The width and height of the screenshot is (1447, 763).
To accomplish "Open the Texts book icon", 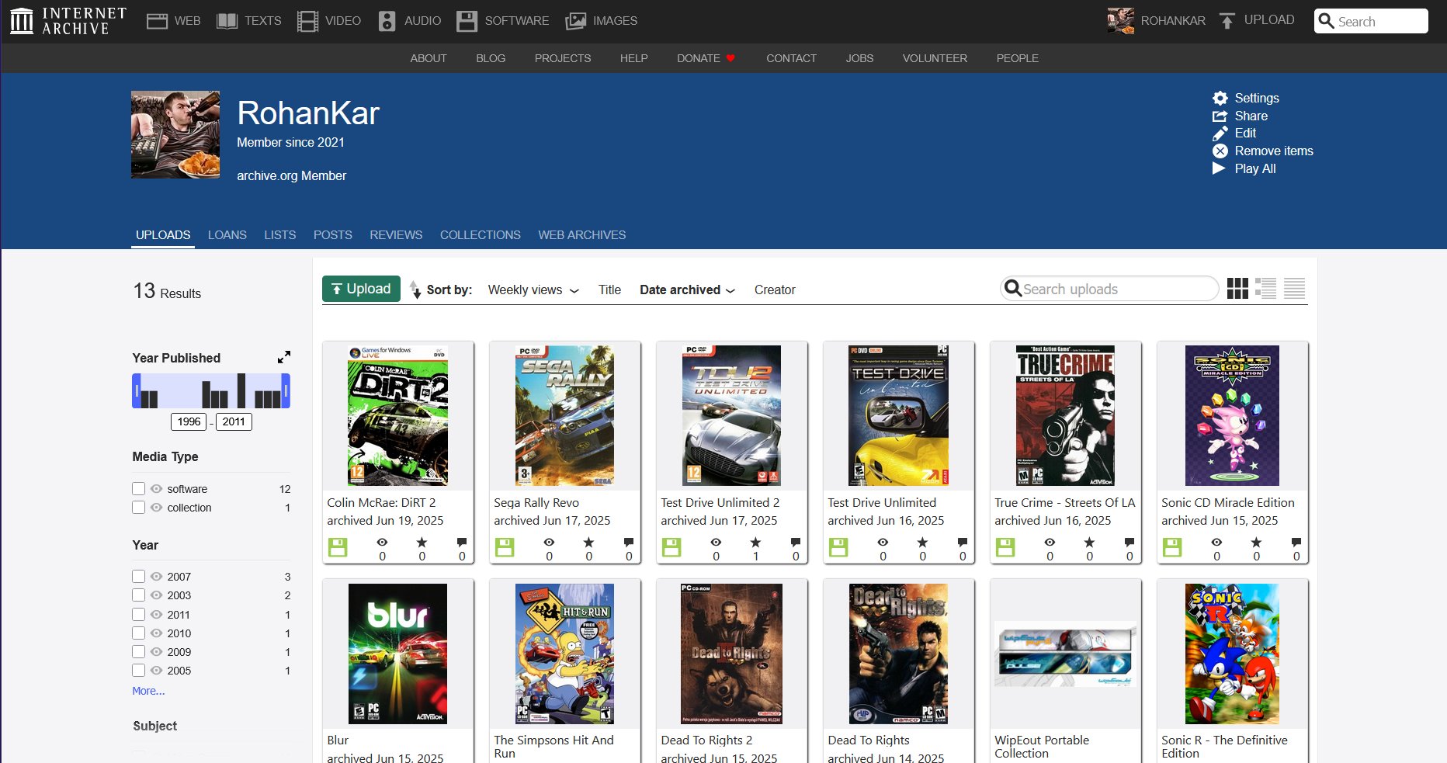I will click(227, 21).
